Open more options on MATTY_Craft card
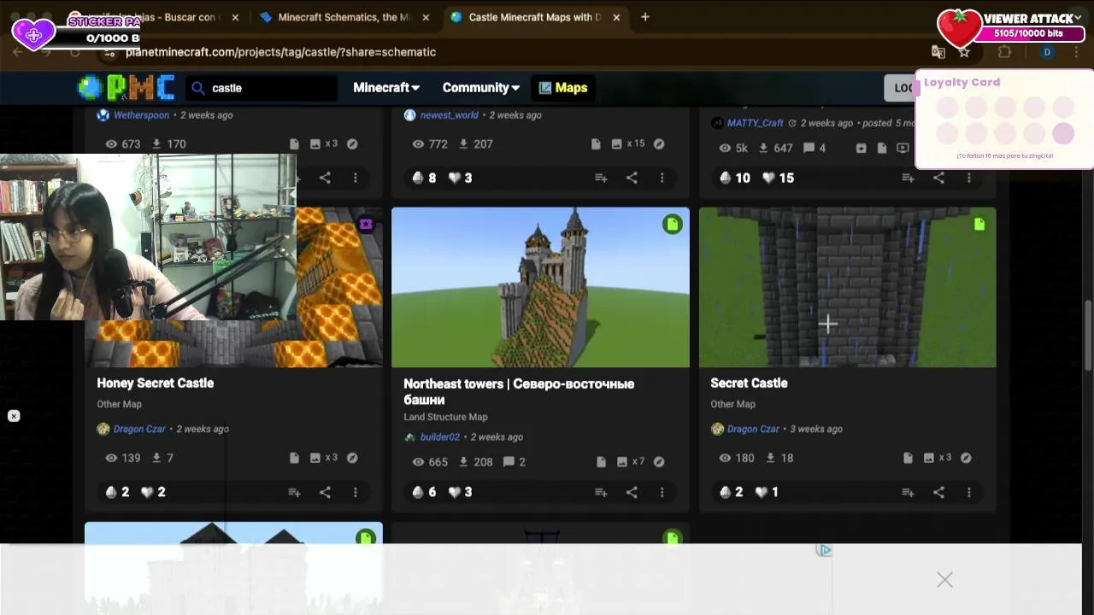The width and height of the screenshot is (1094, 615). [x=968, y=178]
